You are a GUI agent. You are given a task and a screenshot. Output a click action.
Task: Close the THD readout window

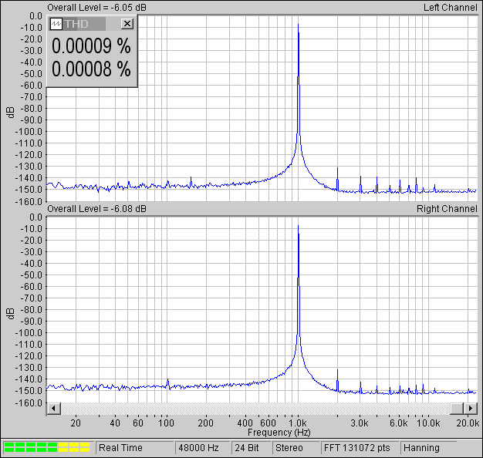127,24
